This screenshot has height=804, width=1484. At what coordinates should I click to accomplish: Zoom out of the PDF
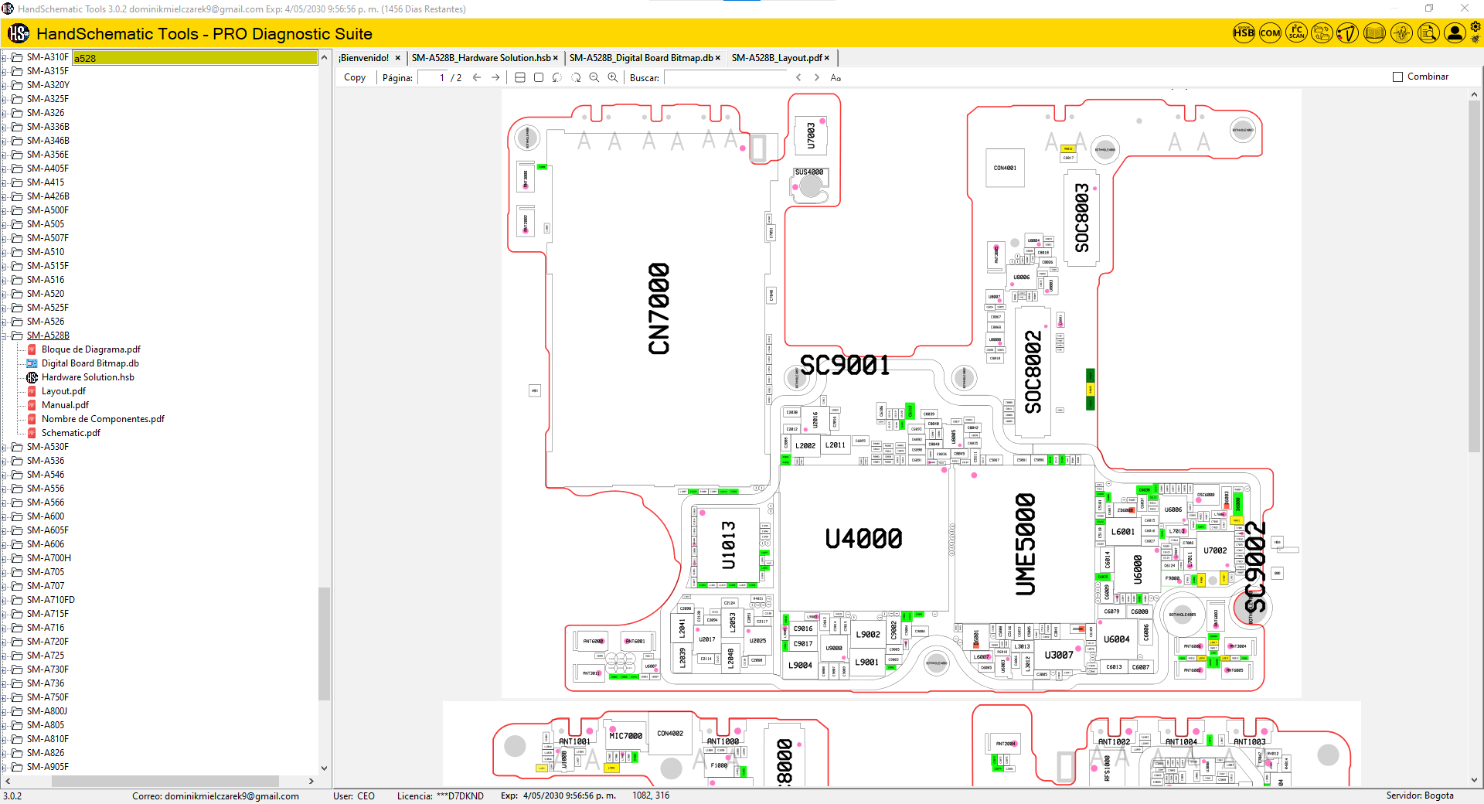click(594, 77)
